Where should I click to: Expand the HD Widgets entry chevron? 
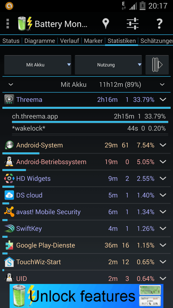click(x=163, y=179)
